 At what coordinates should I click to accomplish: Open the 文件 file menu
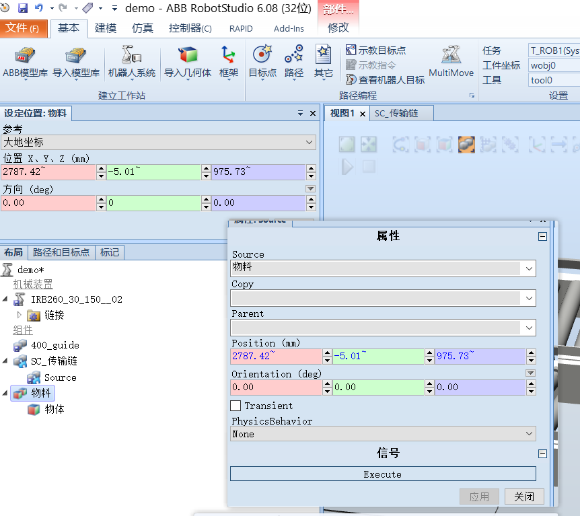coord(24,28)
